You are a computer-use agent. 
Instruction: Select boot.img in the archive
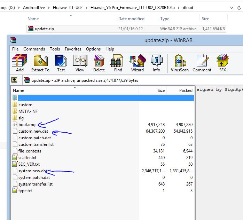27,125
